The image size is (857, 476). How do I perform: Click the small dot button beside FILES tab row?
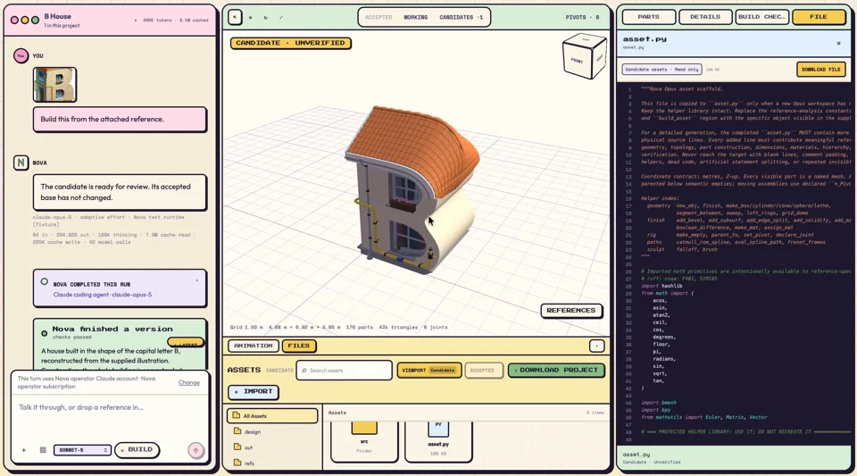pyautogui.click(x=597, y=346)
